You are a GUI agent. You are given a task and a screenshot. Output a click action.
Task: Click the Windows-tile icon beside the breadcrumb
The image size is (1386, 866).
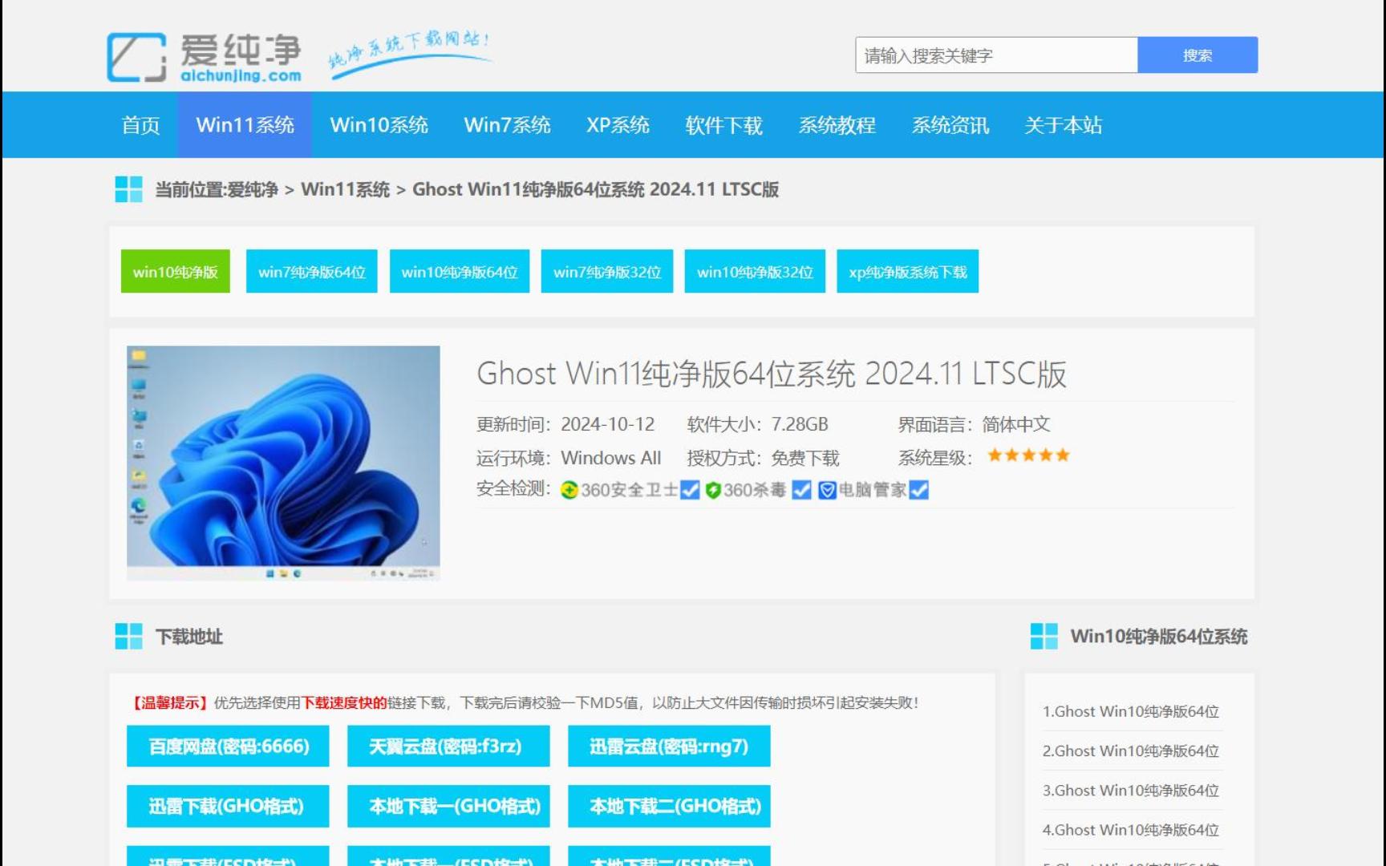(x=128, y=189)
